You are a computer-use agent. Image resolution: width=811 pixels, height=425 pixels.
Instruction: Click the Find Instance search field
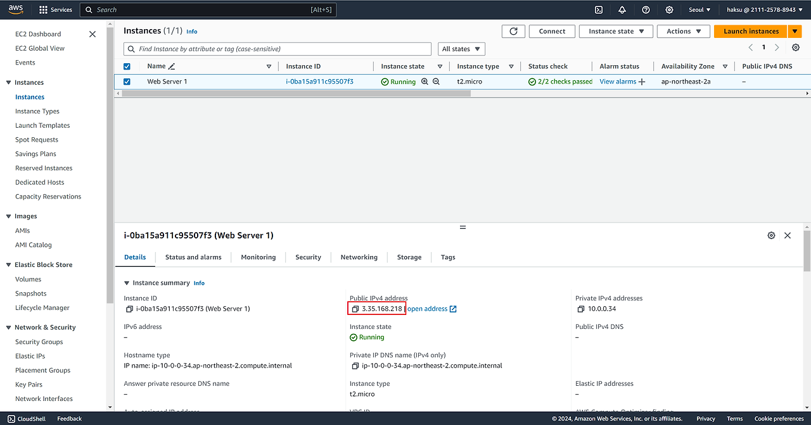click(279, 49)
